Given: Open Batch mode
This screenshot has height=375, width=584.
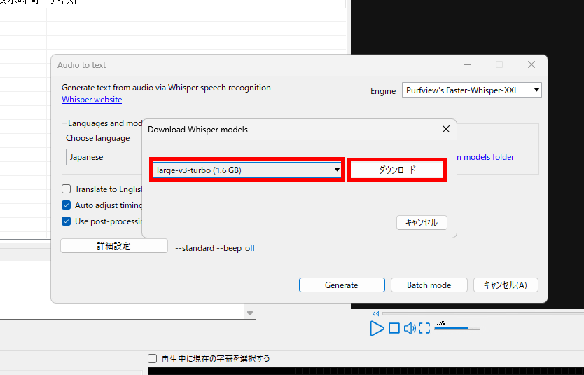Looking at the screenshot, I should [x=429, y=285].
